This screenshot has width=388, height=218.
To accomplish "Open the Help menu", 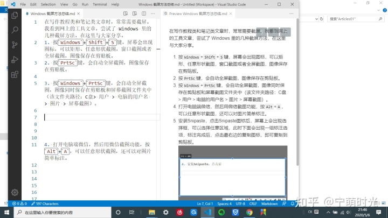I will [115, 4].
